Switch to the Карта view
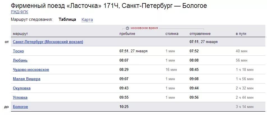This screenshot has height=115, width=267. (x=87, y=20)
